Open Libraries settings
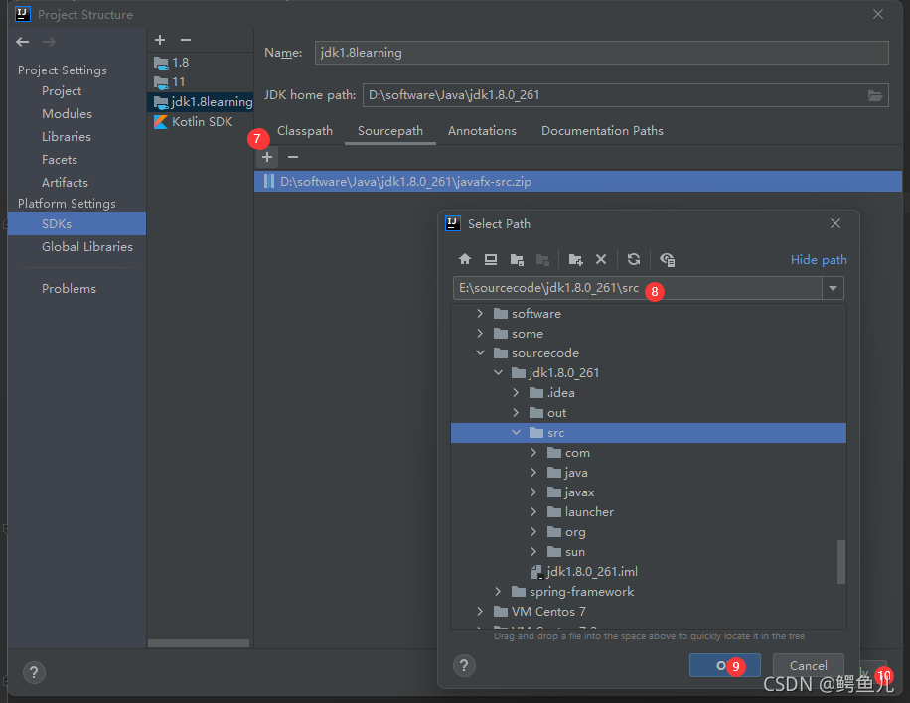The height and width of the screenshot is (703, 910). point(67,137)
